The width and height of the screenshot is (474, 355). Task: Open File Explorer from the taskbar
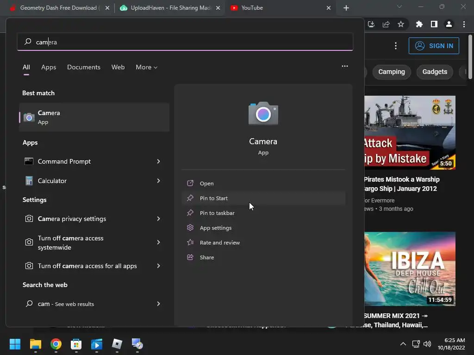pos(35,344)
